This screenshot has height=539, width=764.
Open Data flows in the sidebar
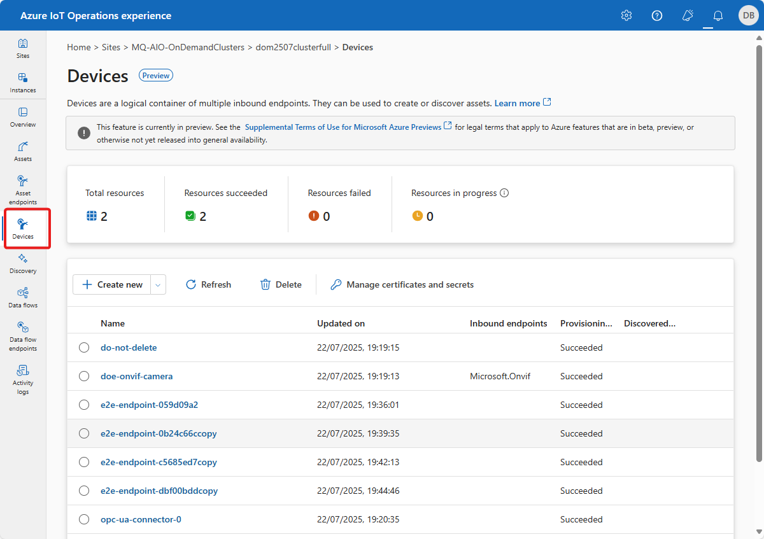pyautogui.click(x=23, y=298)
